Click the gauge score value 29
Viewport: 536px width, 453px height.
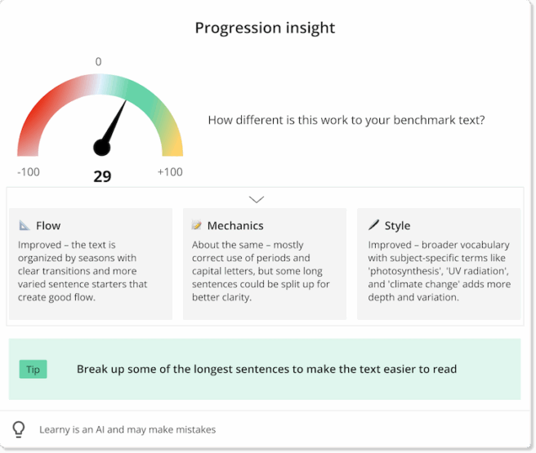pyautogui.click(x=102, y=175)
